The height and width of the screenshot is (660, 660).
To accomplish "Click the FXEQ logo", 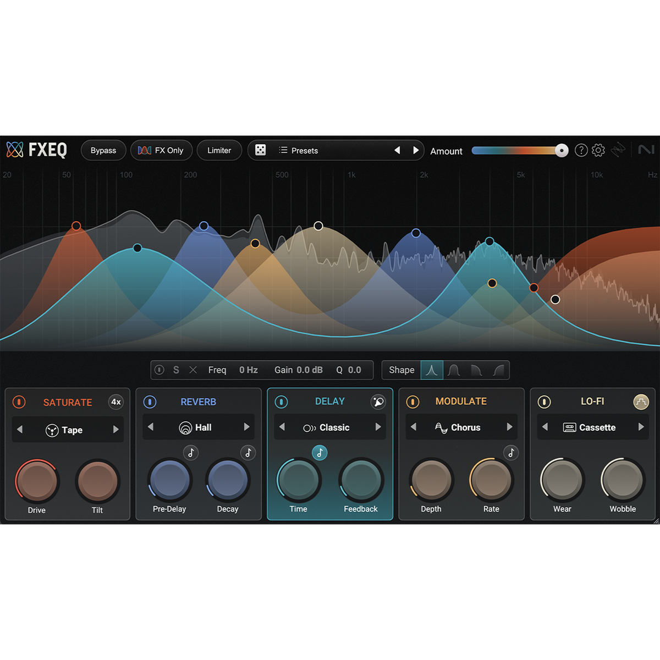I will tap(37, 150).
